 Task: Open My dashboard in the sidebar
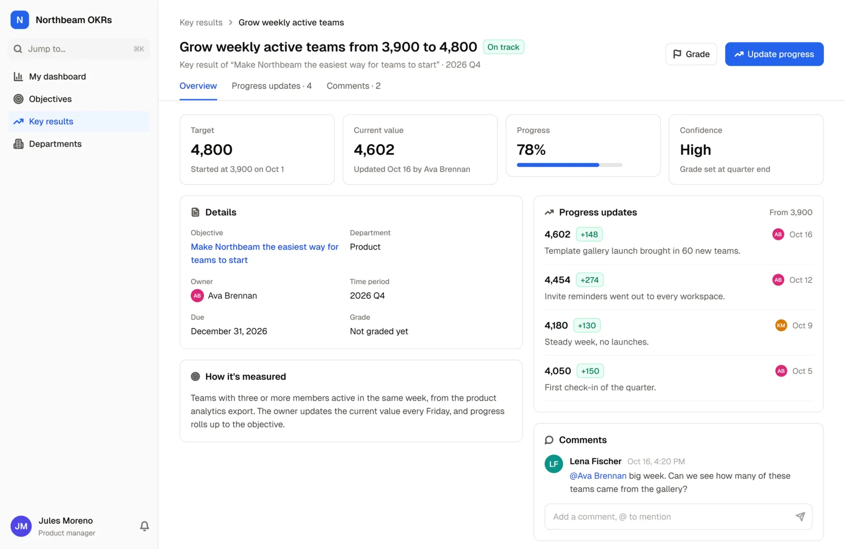click(79, 77)
